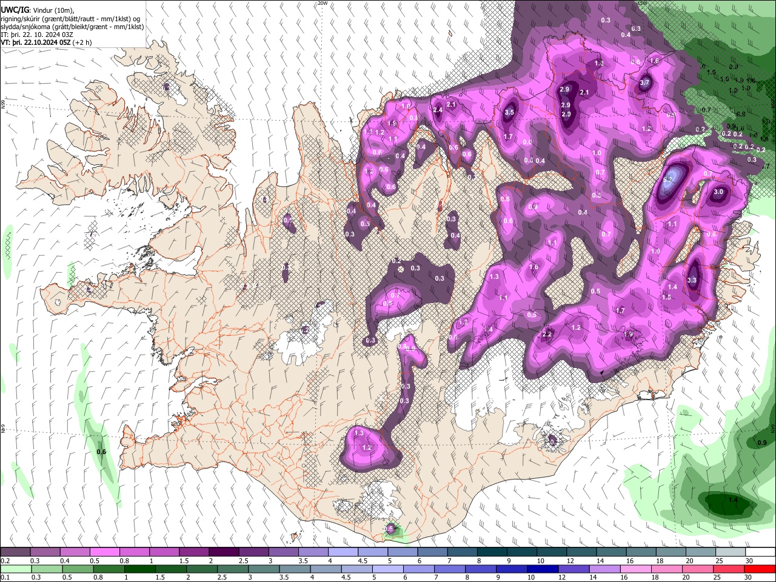Click the '0.1' label in the bottom legend row

click(5, 578)
